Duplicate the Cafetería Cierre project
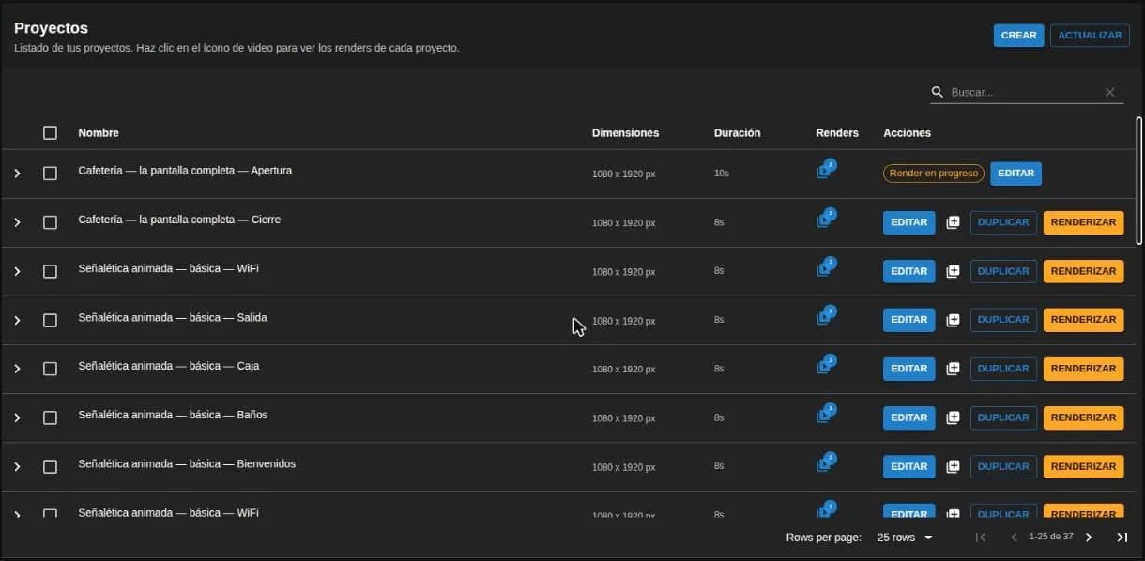The image size is (1145, 561). tap(1003, 222)
